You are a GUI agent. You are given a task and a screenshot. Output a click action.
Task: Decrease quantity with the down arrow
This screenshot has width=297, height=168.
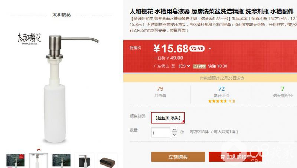point(174,135)
